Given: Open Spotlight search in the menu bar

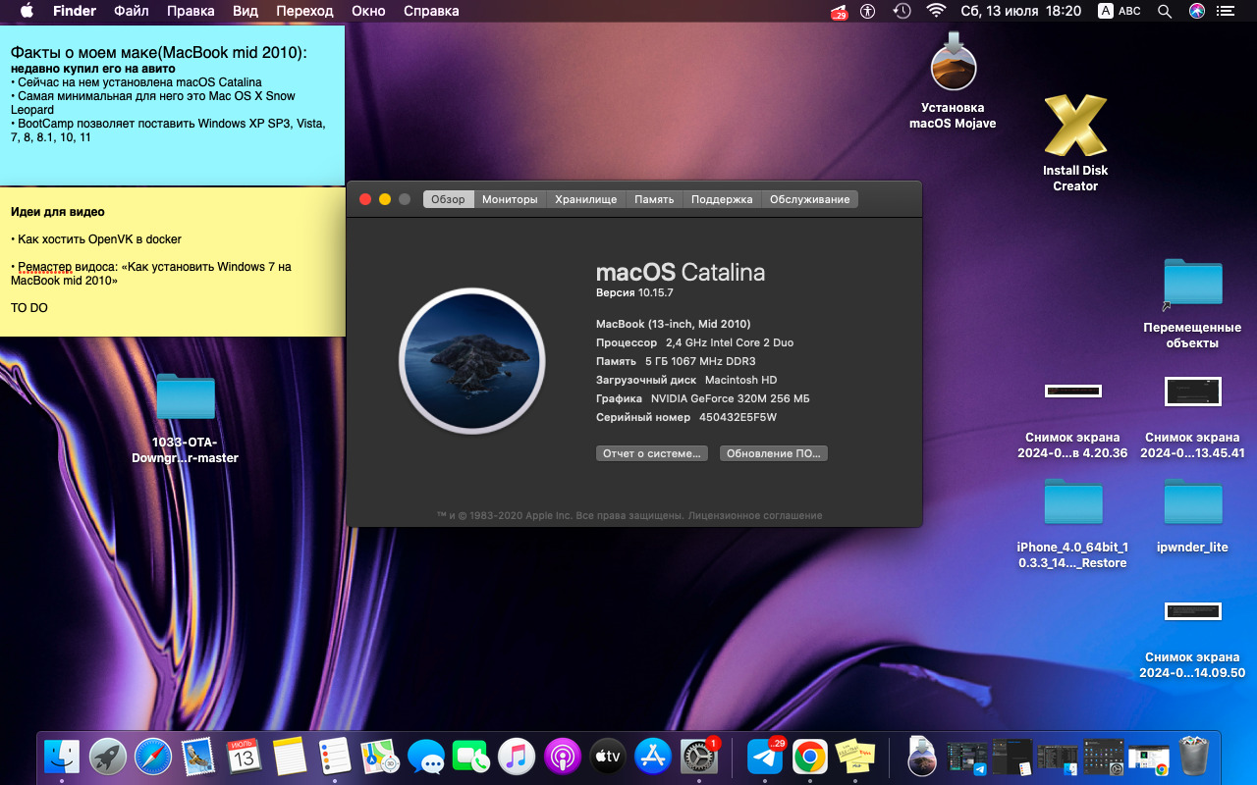Looking at the screenshot, I should pos(1165,11).
